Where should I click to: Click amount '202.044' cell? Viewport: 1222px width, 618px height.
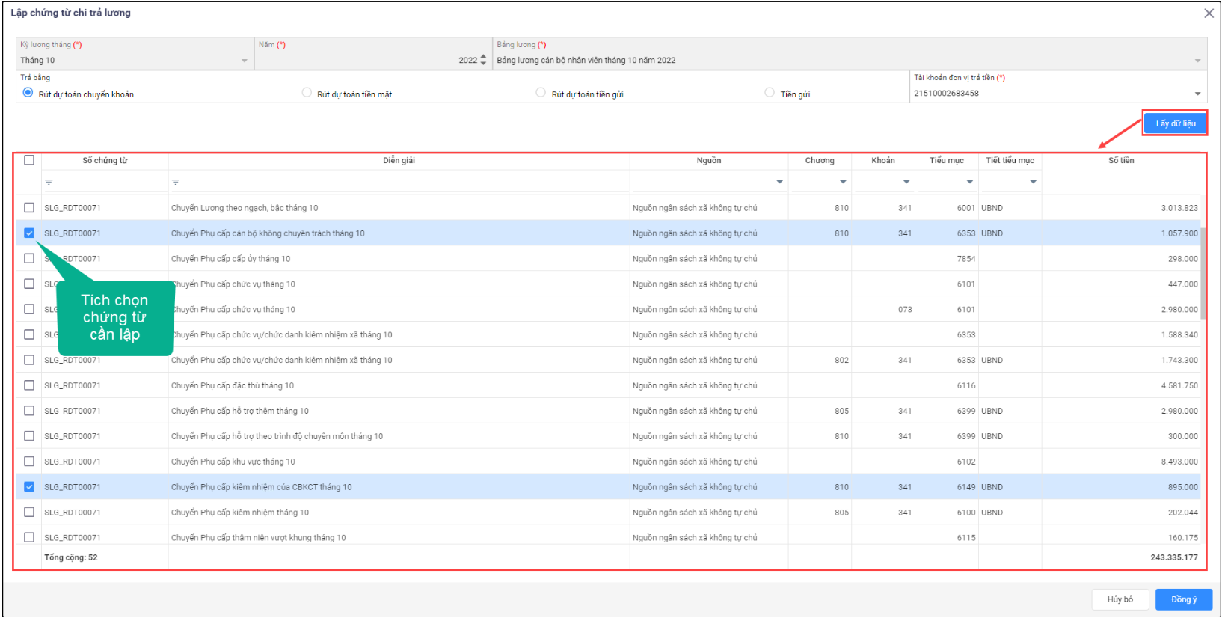(1121, 513)
